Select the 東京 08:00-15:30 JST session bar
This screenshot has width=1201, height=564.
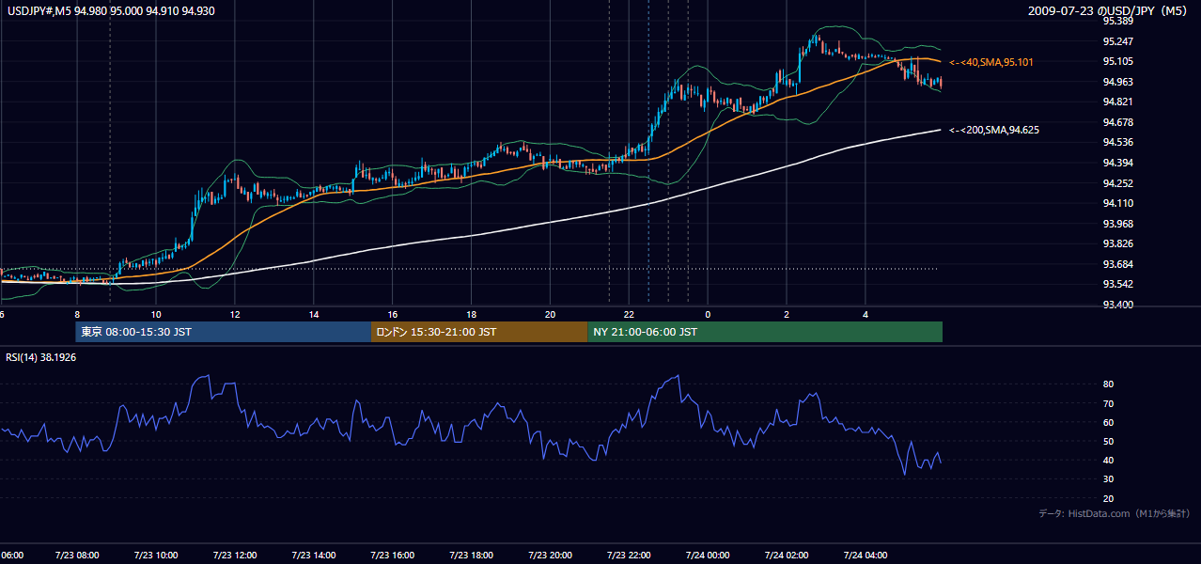pyautogui.click(x=224, y=332)
